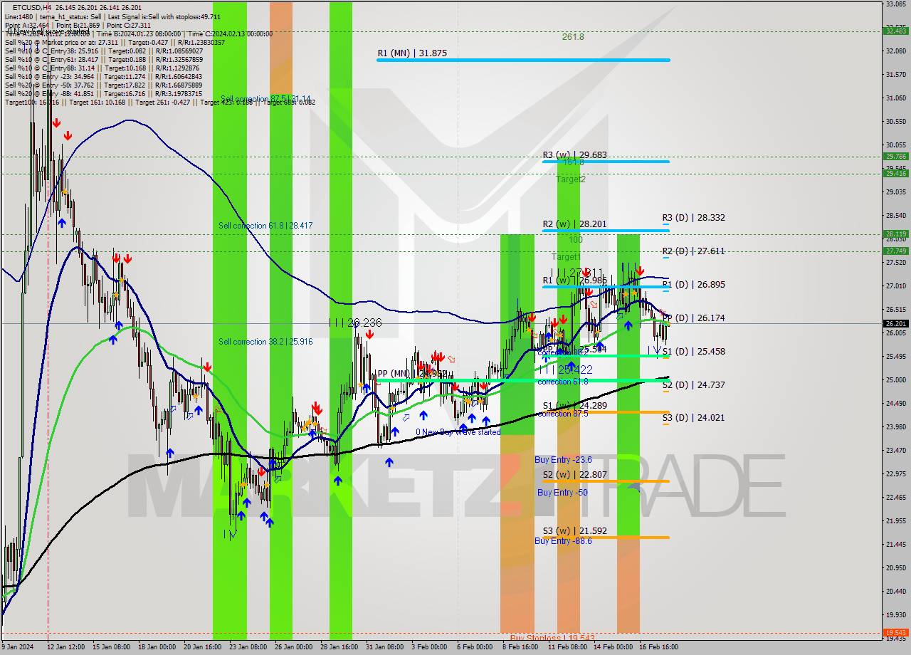This screenshot has height=655, width=911.
Task: Select the R3 (w) | 29.683 label
Action: pyautogui.click(x=574, y=154)
